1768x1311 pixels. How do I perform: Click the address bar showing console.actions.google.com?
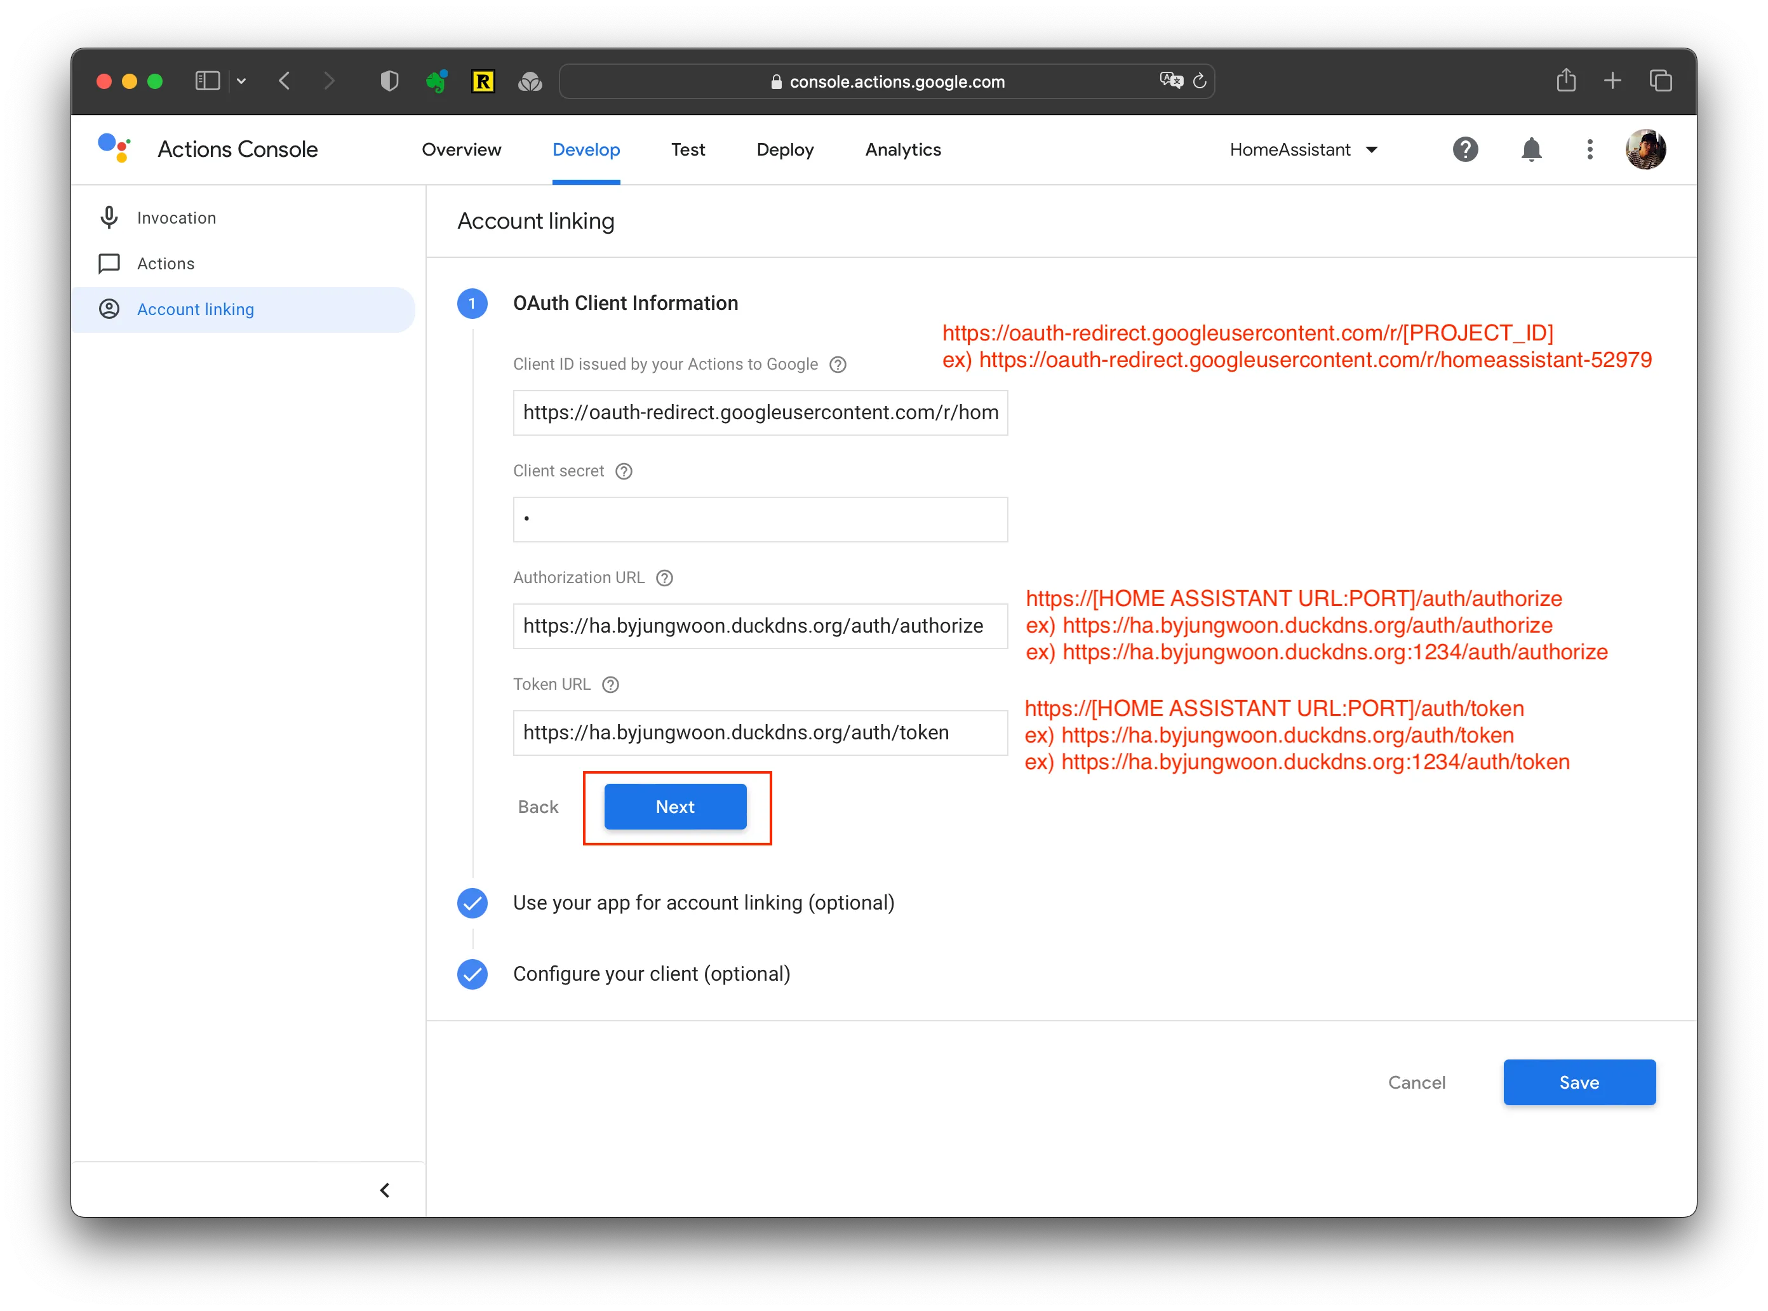click(x=887, y=81)
